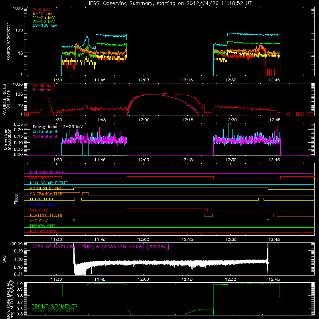Select the SC_IN_SUNLIGHT flag label
319x319 pixels.
click(x=46, y=188)
